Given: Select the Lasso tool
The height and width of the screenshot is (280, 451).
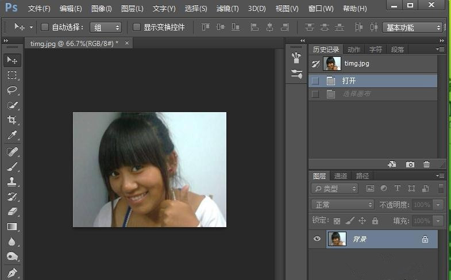Looking at the screenshot, I should [12, 90].
